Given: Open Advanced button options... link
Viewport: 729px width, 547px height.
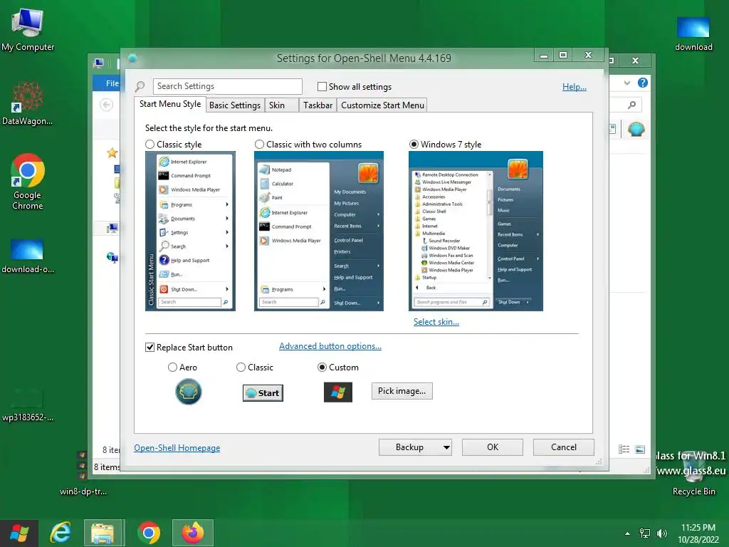Looking at the screenshot, I should 330,346.
